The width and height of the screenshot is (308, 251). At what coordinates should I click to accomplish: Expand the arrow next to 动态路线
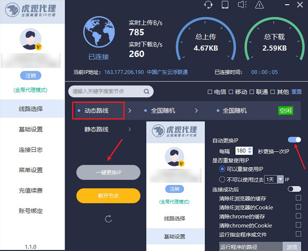(x=130, y=110)
